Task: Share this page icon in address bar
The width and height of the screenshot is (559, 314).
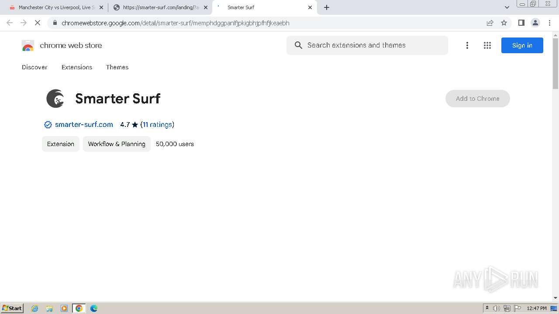Action: [490, 23]
